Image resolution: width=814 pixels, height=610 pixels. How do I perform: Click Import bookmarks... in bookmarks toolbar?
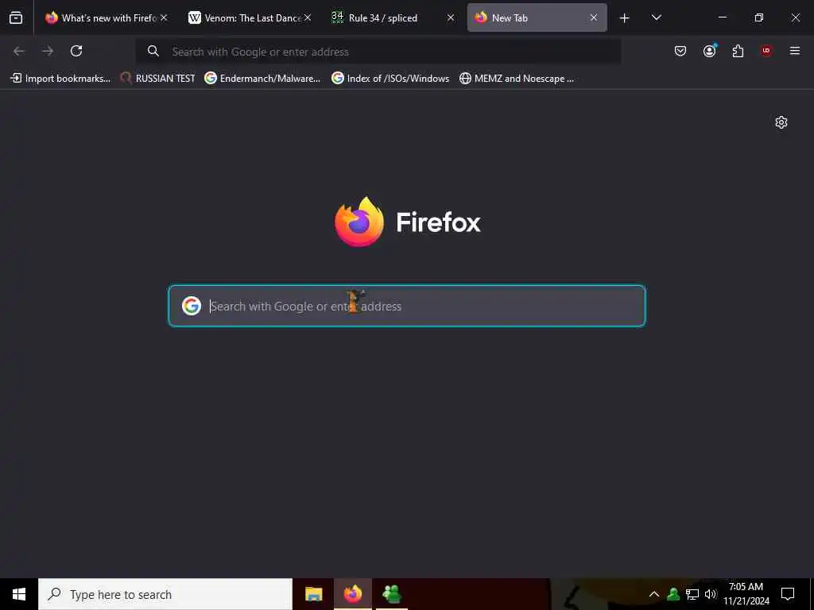60,79
